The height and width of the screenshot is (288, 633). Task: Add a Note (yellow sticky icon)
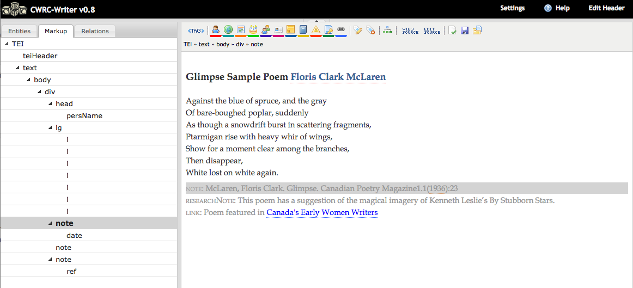coord(291,30)
